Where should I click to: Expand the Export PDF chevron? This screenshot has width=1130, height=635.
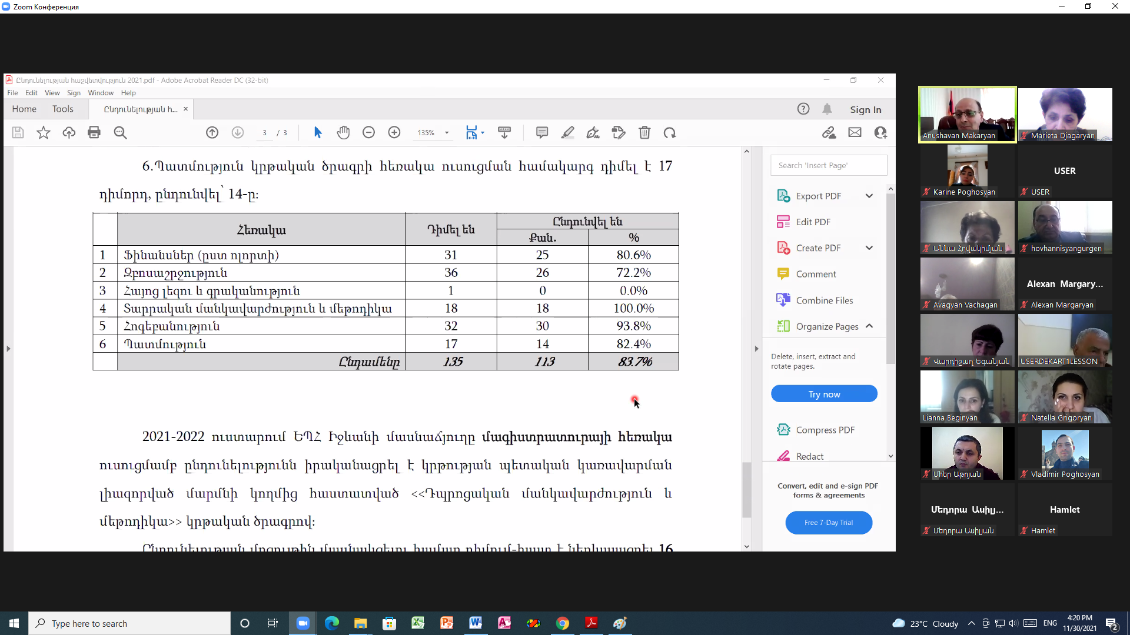(x=869, y=196)
